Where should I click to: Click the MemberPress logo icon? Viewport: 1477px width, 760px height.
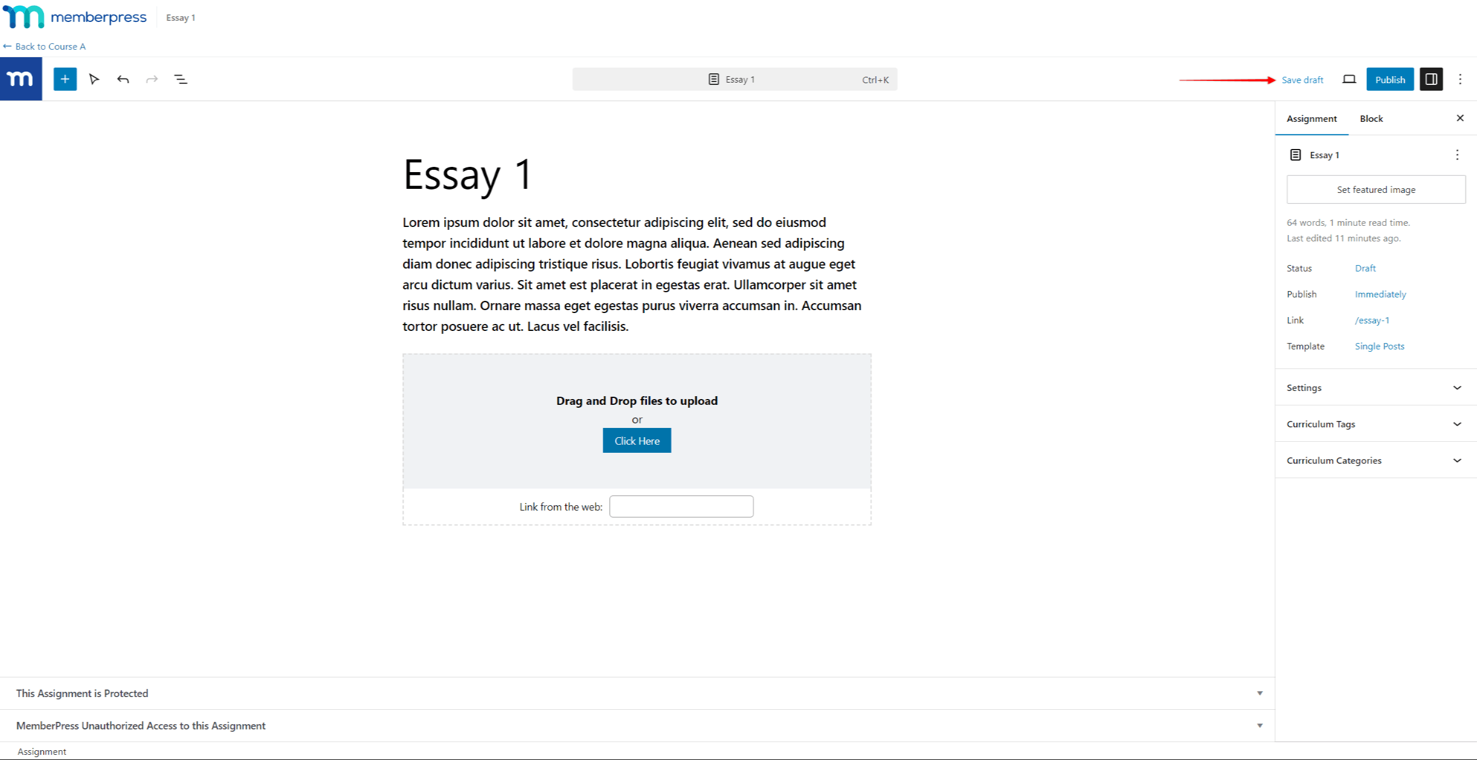point(20,79)
